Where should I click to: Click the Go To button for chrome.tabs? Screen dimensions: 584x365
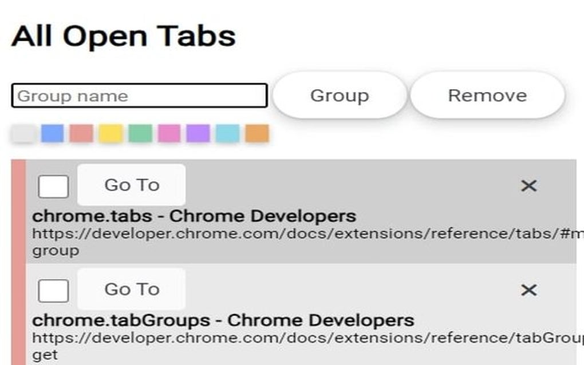tap(131, 184)
